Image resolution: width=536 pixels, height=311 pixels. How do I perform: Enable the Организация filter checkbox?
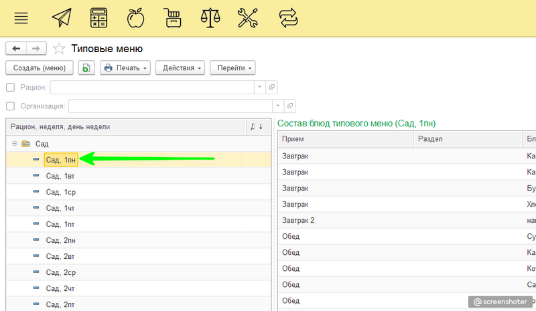(10, 106)
